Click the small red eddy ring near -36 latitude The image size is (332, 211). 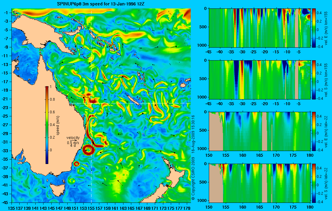tap(76, 164)
